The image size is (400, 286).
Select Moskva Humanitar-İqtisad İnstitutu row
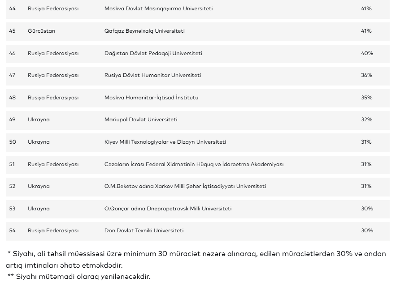[x=151, y=98]
